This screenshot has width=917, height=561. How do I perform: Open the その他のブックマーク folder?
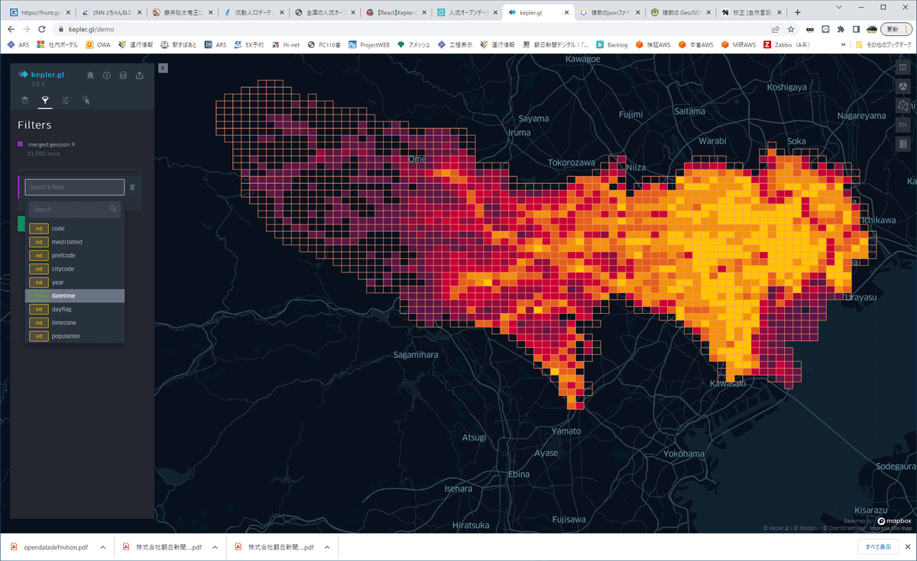[883, 45]
